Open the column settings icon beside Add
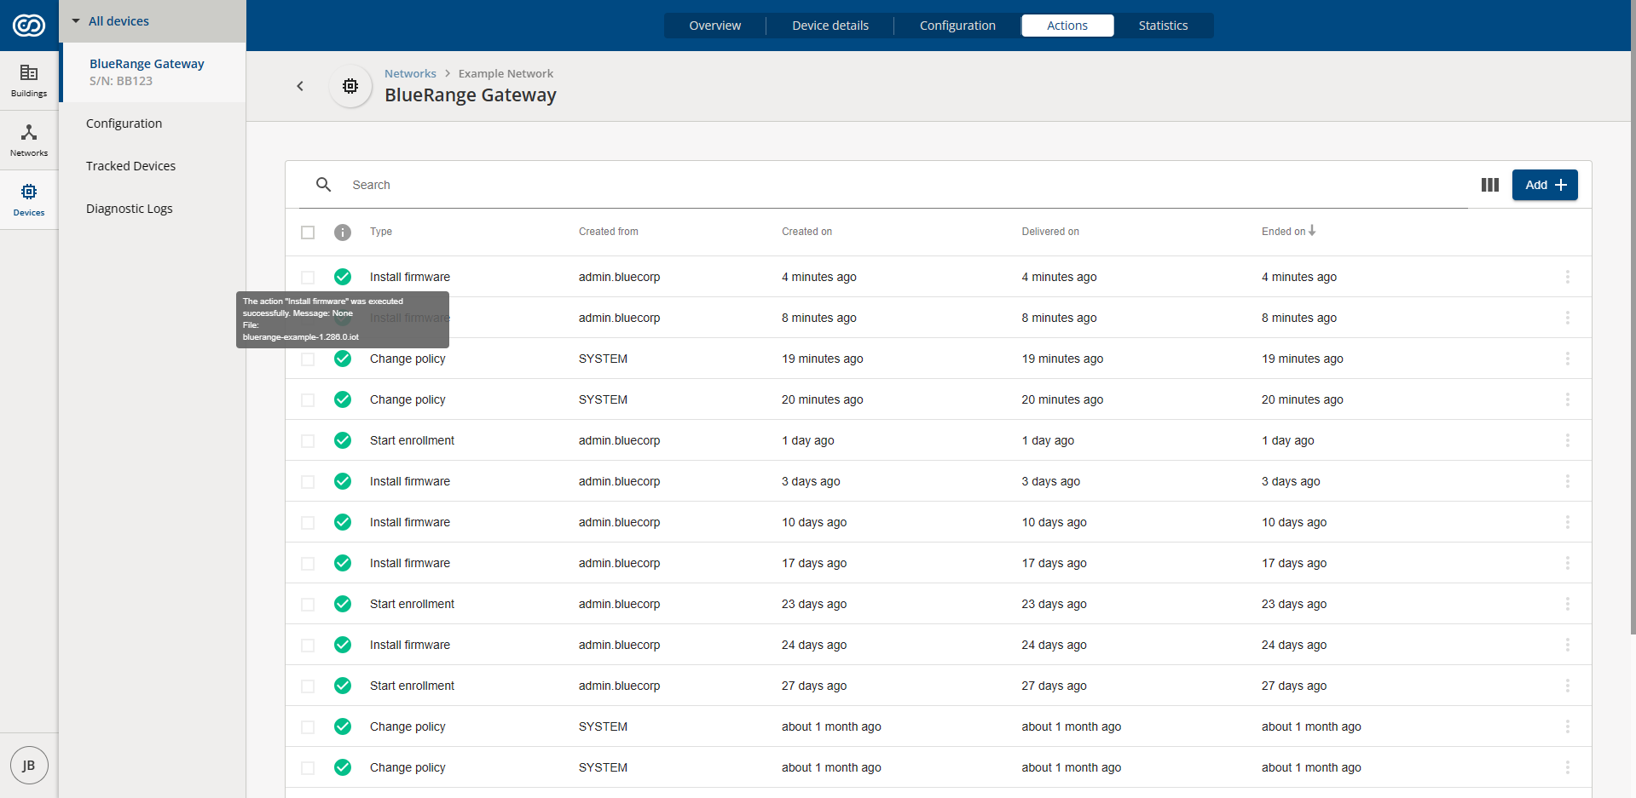Viewport: 1636px width, 798px height. [x=1489, y=185]
